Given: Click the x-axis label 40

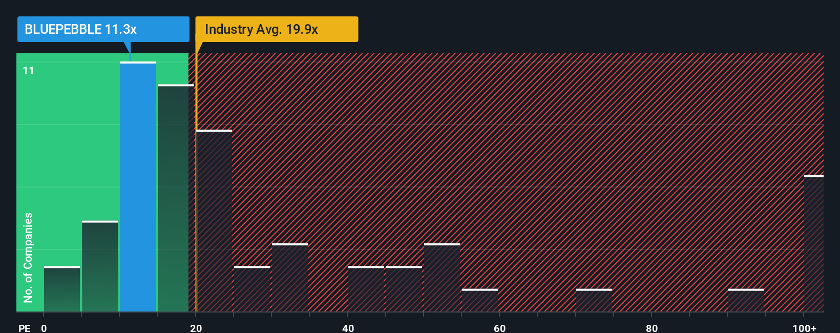Looking at the screenshot, I should (348, 328).
